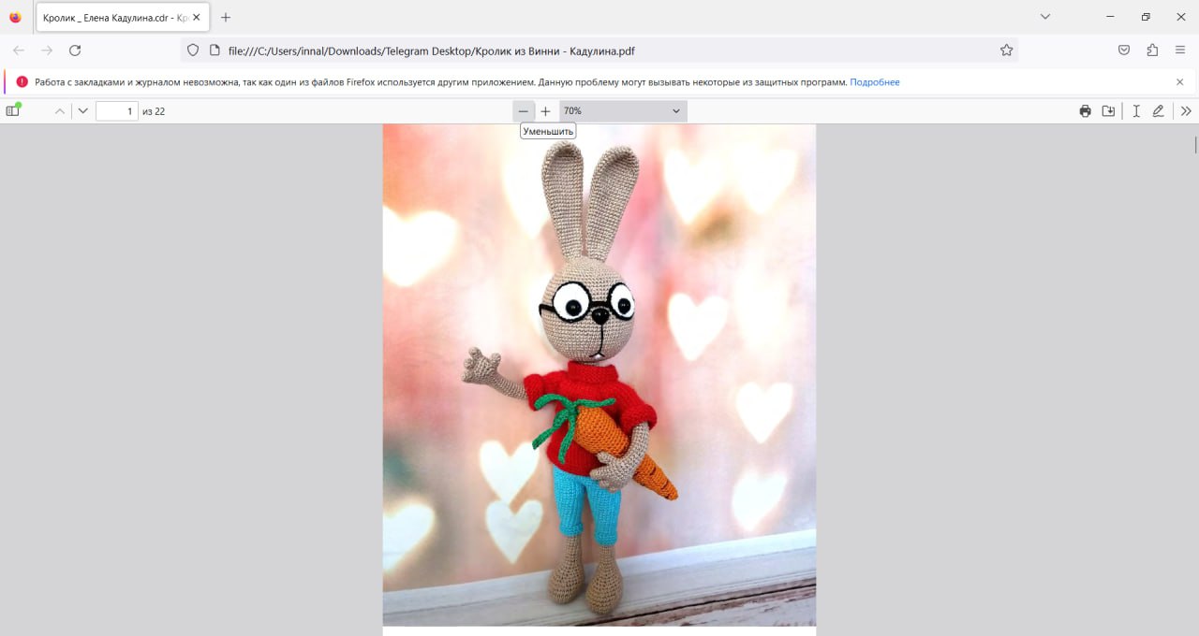Open the 70% zoom level dropdown

click(x=623, y=111)
